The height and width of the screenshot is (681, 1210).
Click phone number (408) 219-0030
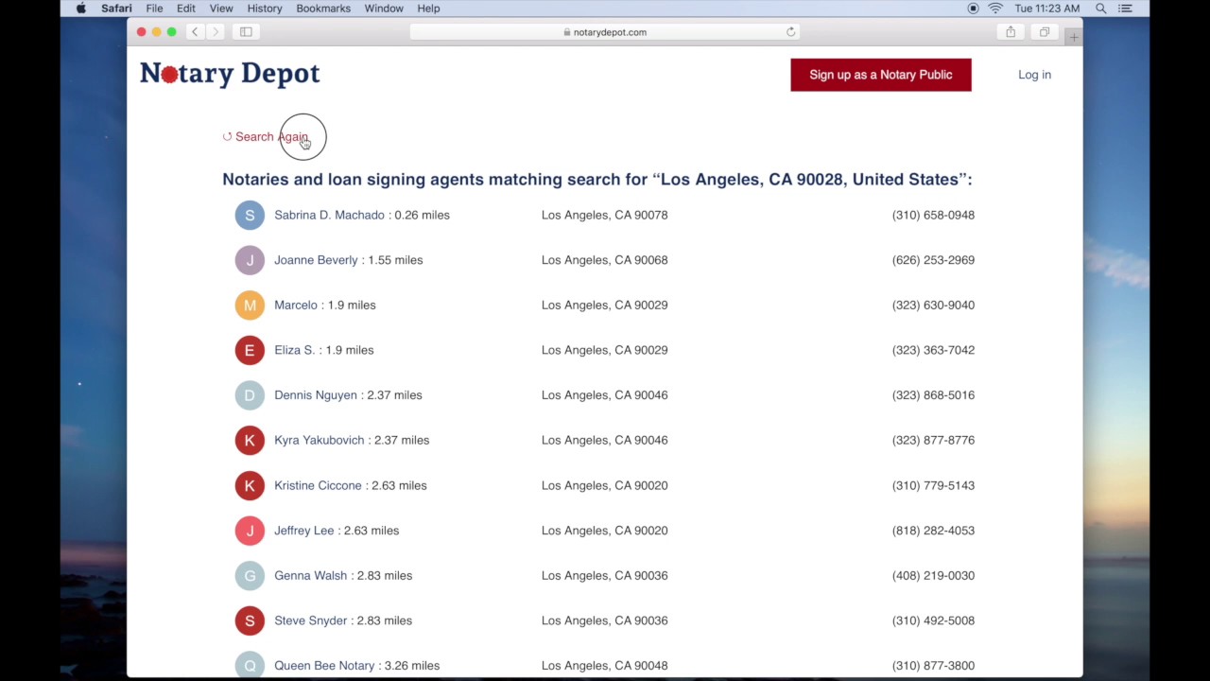933,575
